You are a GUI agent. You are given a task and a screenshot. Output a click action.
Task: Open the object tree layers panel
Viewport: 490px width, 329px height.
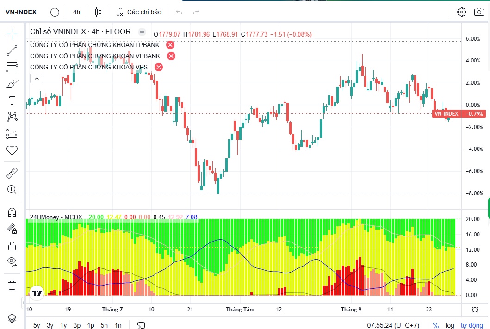point(12,318)
